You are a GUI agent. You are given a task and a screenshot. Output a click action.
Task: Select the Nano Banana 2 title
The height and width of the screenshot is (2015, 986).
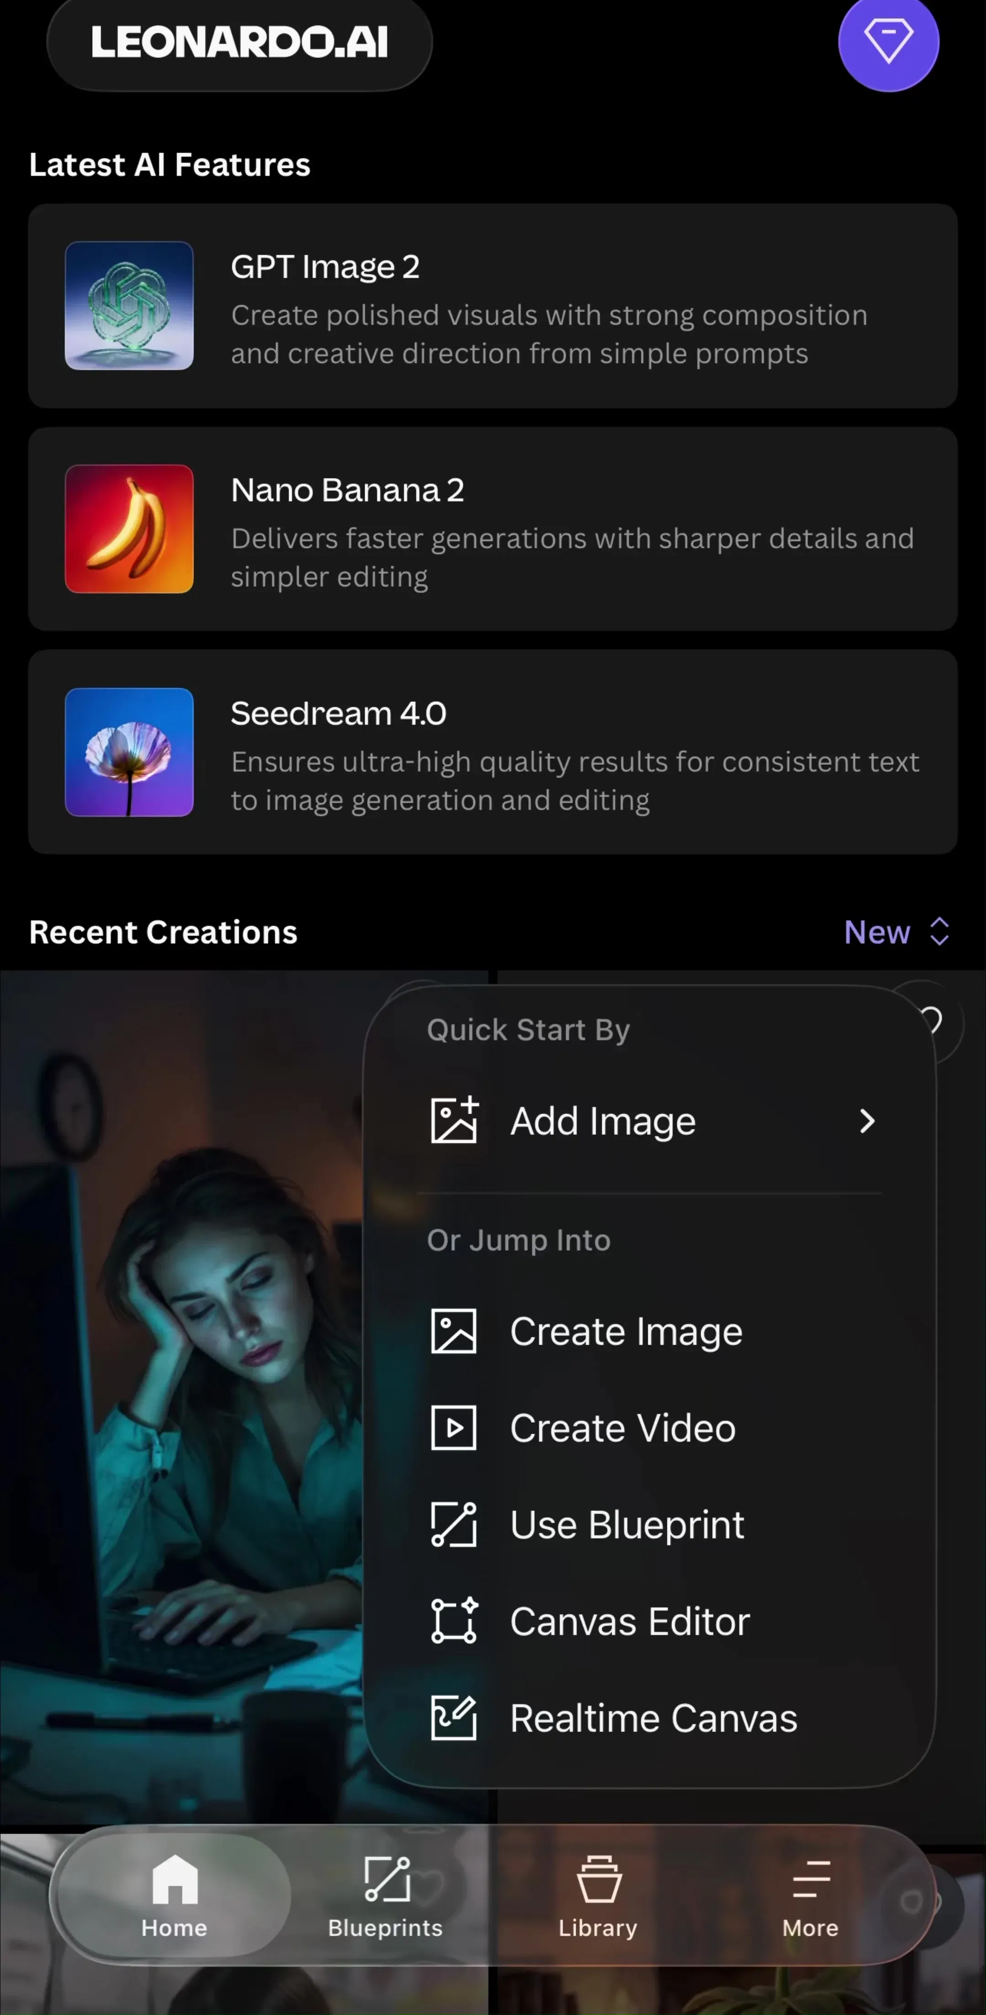[347, 490]
